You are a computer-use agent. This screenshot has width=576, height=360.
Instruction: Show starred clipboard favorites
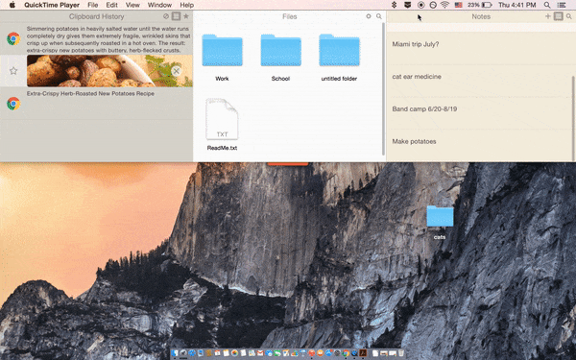pos(186,16)
